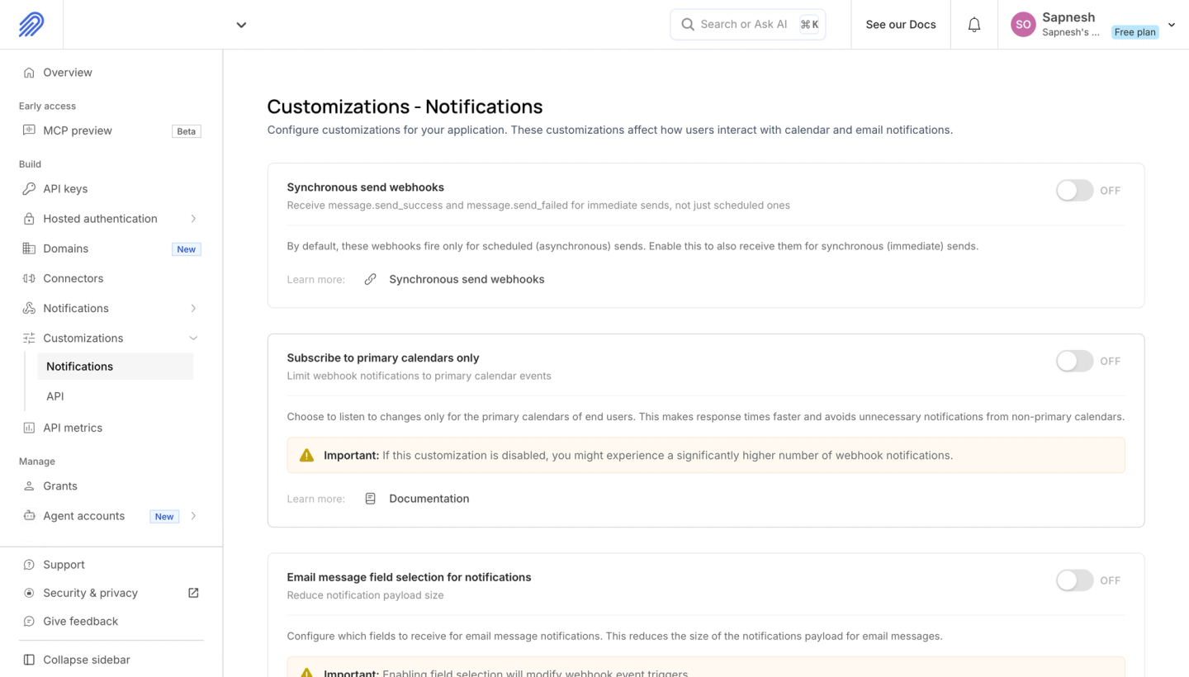The image size is (1189, 677).
Task: Click the Domains building icon
Action: (29, 249)
